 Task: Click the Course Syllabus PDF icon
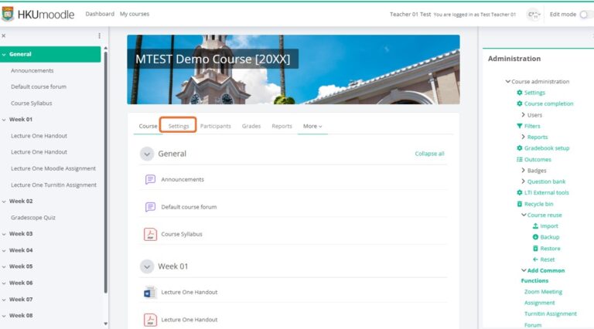pyautogui.click(x=150, y=234)
